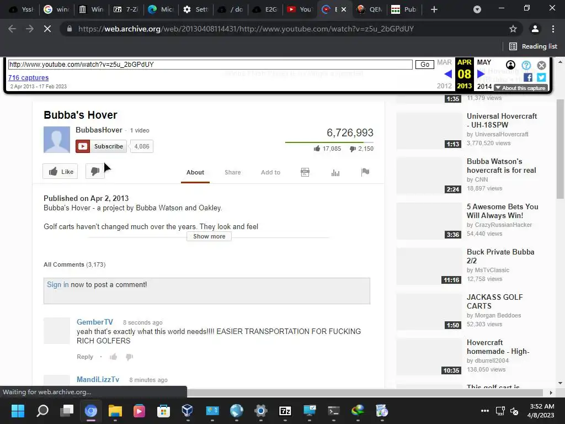
Task: Open Buck Private Bubba 2/2 video
Action: click(500, 256)
